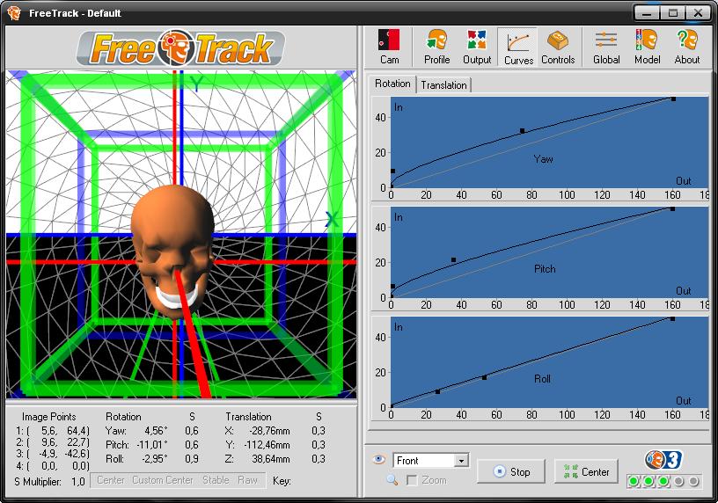The image size is (718, 503).
Task: Click the Z translation value 38,64mm
Action: 271,459
